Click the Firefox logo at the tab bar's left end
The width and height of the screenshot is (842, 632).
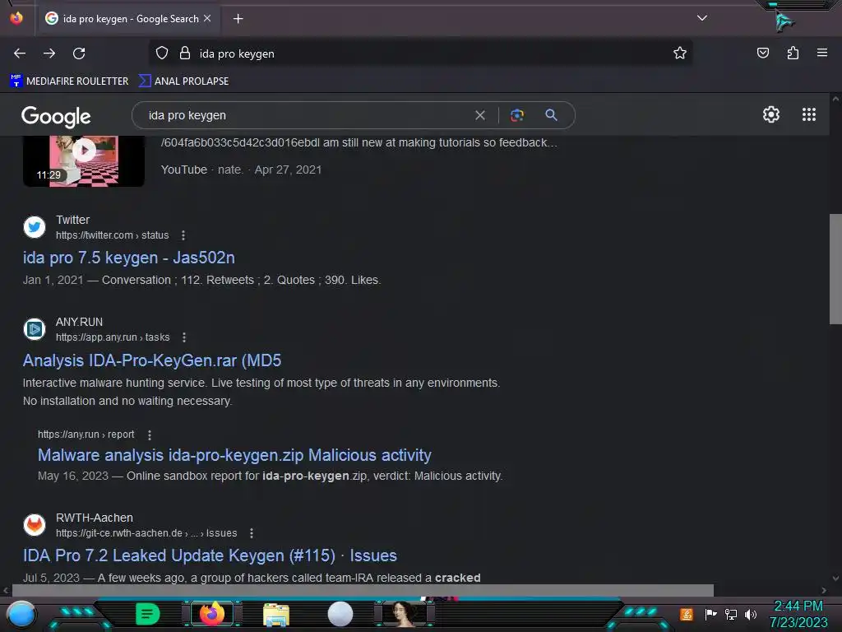tap(16, 18)
